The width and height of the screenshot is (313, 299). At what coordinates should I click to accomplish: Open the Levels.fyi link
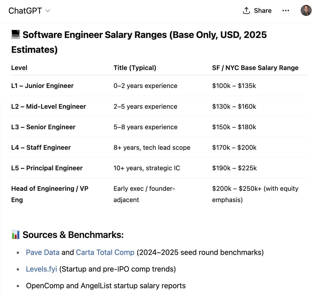click(x=41, y=269)
